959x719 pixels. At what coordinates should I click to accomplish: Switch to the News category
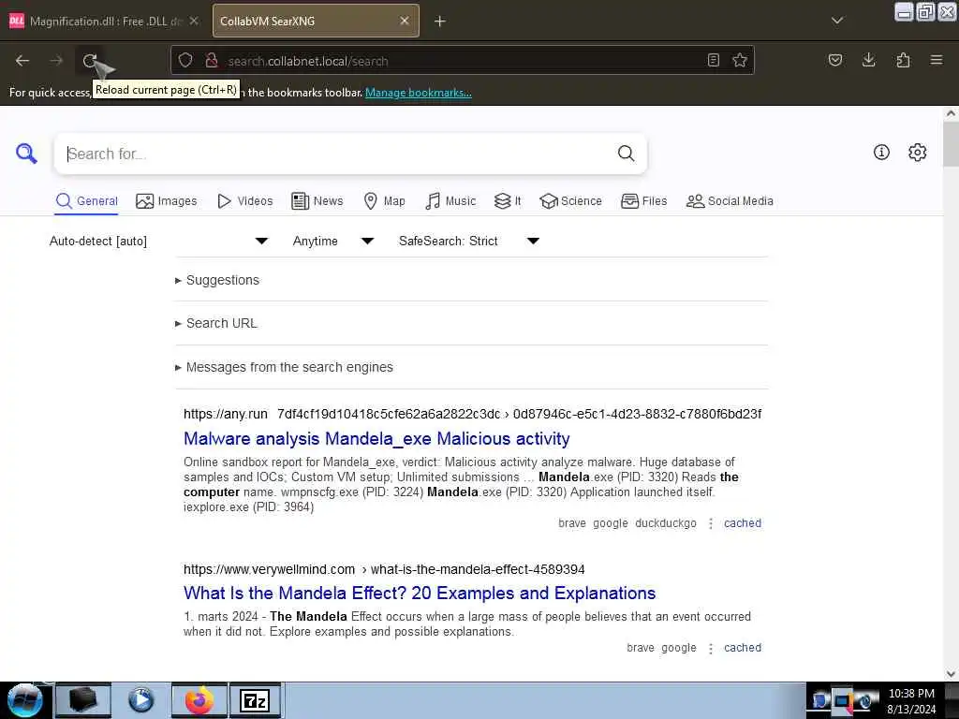click(317, 201)
